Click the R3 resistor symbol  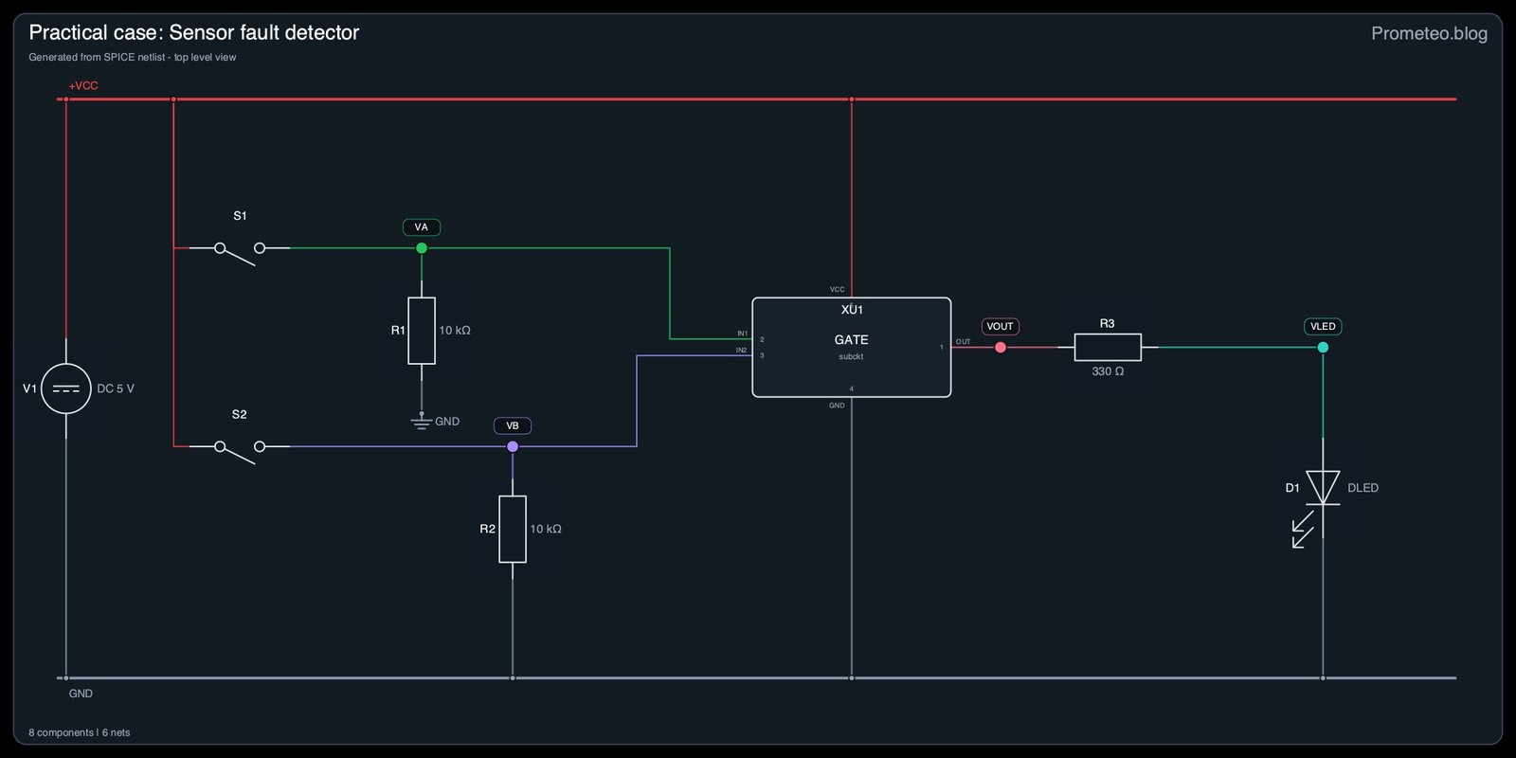coord(1108,348)
